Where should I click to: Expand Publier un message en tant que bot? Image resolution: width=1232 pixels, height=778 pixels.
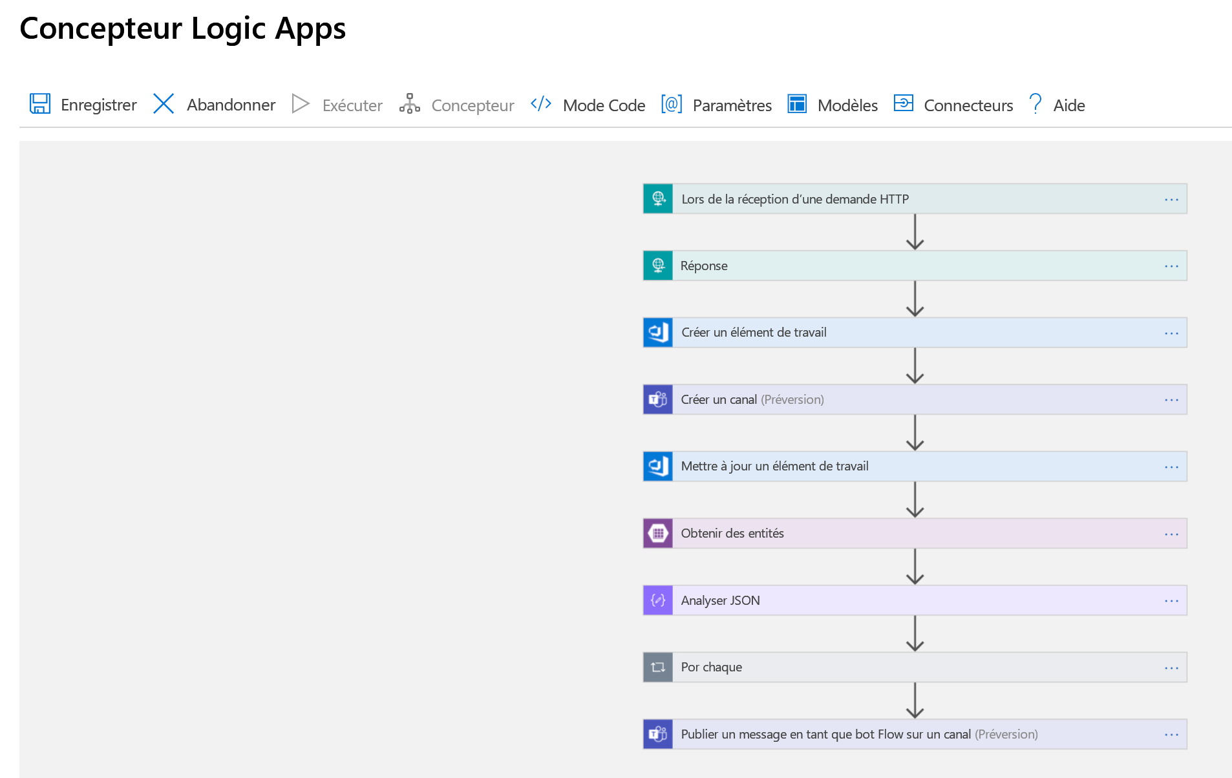coord(915,734)
